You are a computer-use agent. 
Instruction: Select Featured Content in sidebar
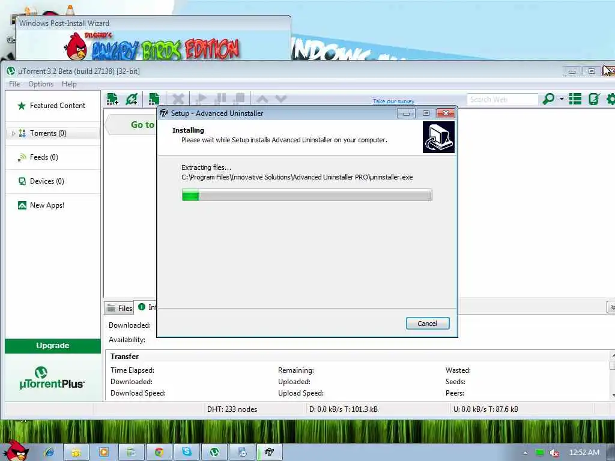point(53,106)
